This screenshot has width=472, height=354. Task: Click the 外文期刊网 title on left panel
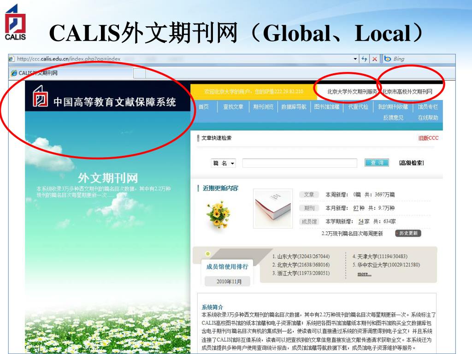(108, 178)
